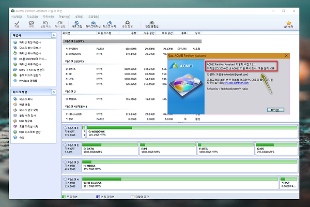The height and width of the screenshot is (207, 310).
Task: Close the AOMEI info dialog
Action: tap(287, 55)
